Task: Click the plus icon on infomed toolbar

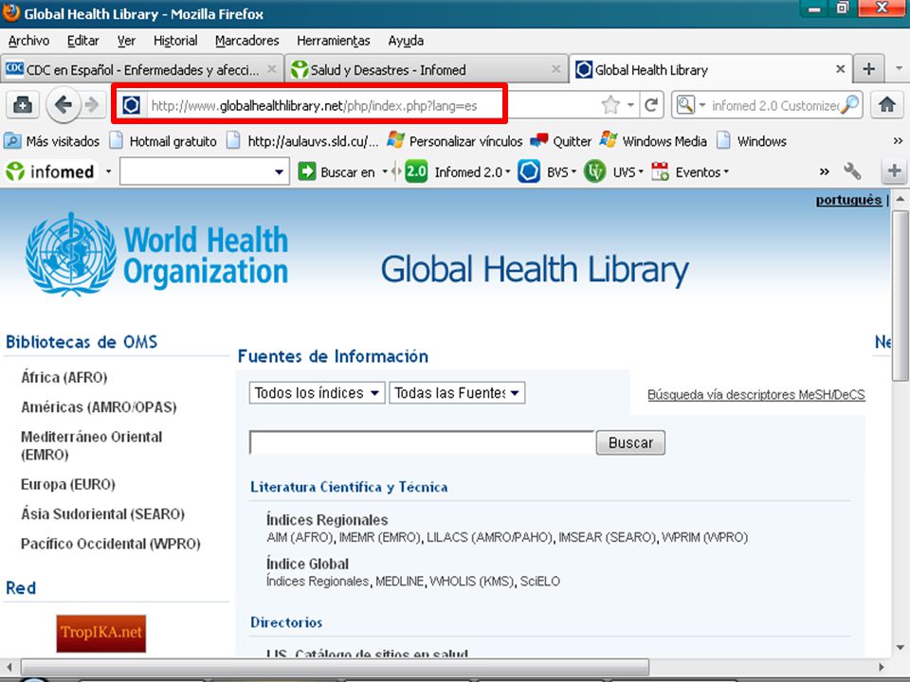Action: [x=894, y=171]
